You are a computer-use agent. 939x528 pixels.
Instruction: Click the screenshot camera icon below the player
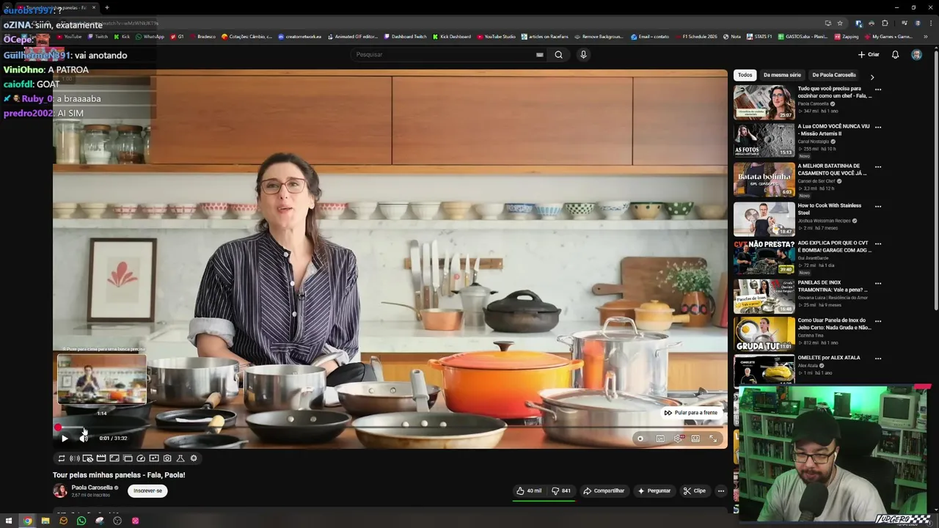tap(167, 458)
